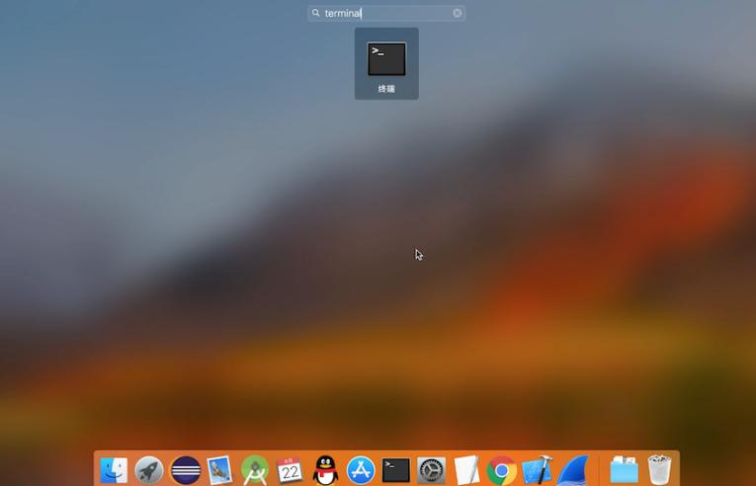Click the magnifying glass search icon
The height and width of the screenshot is (486, 756).
click(316, 13)
